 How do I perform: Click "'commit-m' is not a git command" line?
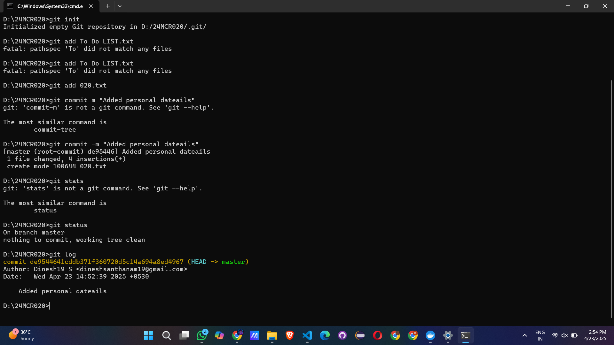(109, 107)
